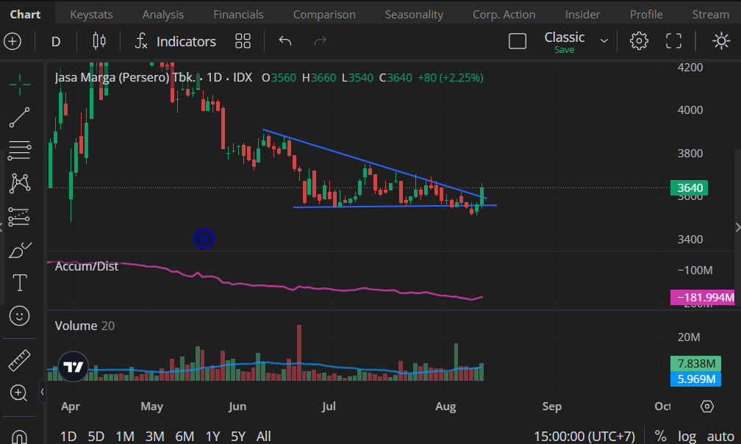Image resolution: width=741 pixels, height=444 pixels.
Task: Expand the Classic layout dropdown
Action: click(x=604, y=41)
